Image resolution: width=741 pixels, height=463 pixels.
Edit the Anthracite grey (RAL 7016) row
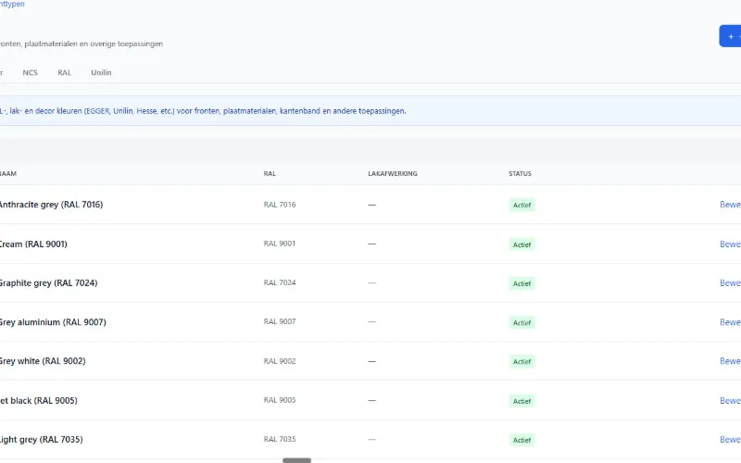click(x=730, y=205)
